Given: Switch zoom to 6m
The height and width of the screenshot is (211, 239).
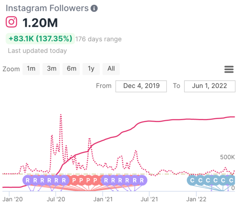Looking at the screenshot, I should (x=71, y=69).
